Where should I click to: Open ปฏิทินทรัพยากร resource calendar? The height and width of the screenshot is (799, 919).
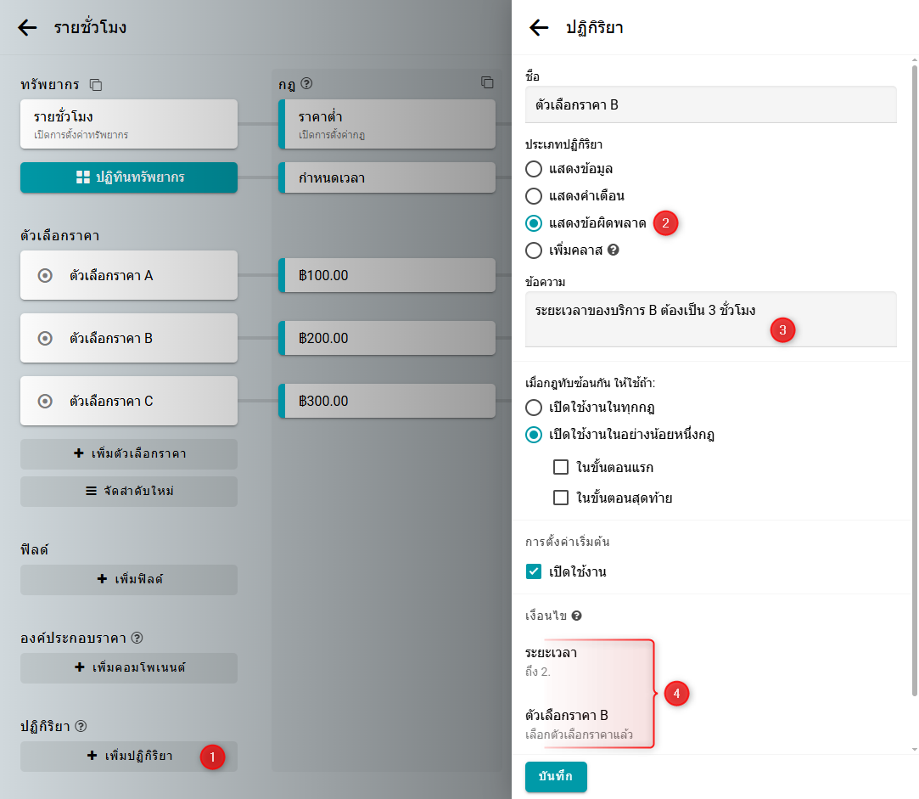(x=129, y=177)
